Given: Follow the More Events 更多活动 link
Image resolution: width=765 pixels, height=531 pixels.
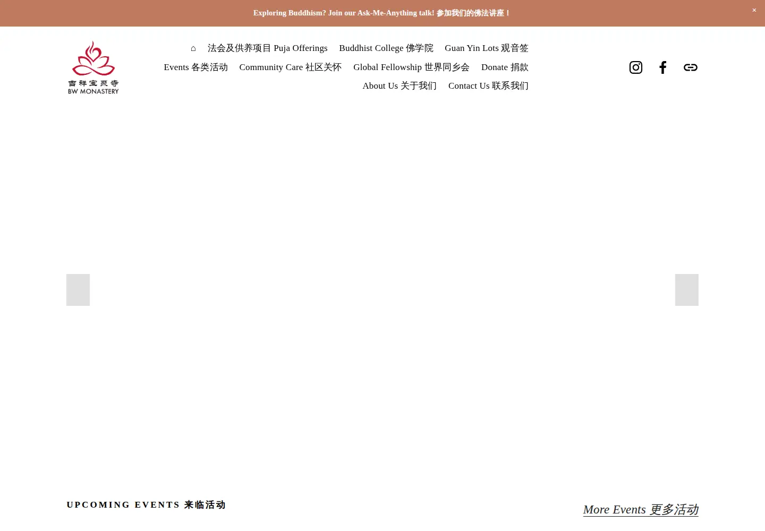Looking at the screenshot, I should point(641,510).
